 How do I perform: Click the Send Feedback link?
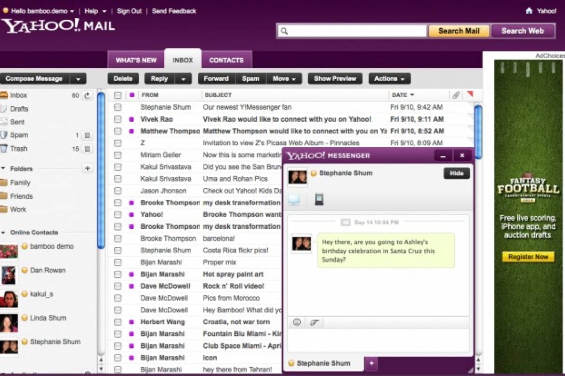click(x=174, y=11)
